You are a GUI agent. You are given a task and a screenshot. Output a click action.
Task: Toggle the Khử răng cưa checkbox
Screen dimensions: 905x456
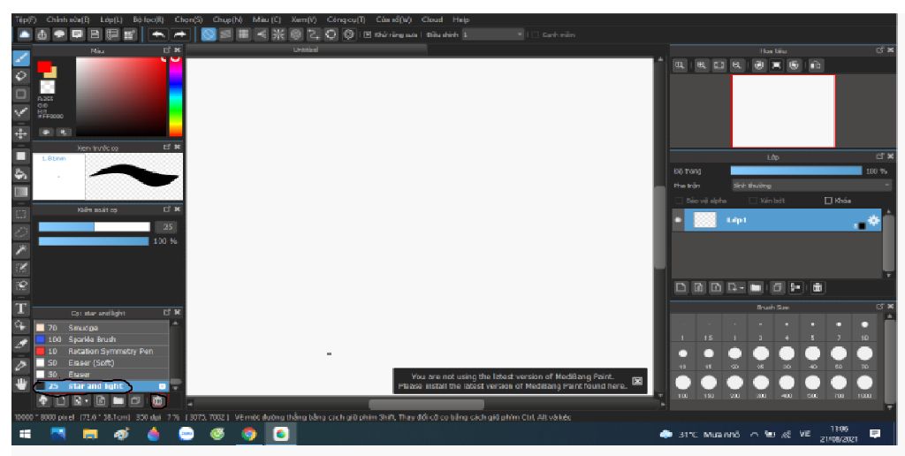[x=367, y=34]
